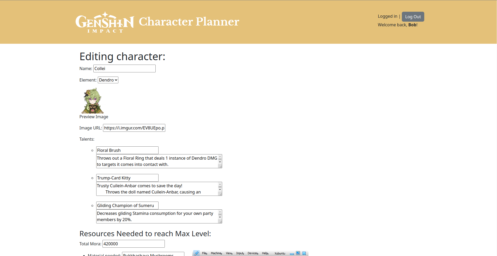497x256 pixels.
Task: Click the Name field containing Collei
Action: click(124, 68)
